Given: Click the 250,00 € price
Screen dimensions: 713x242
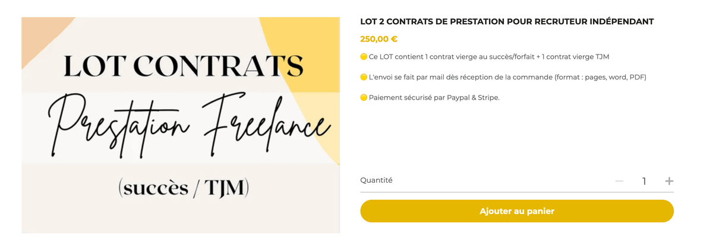Looking at the screenshot, I should (x=378, y=39).
